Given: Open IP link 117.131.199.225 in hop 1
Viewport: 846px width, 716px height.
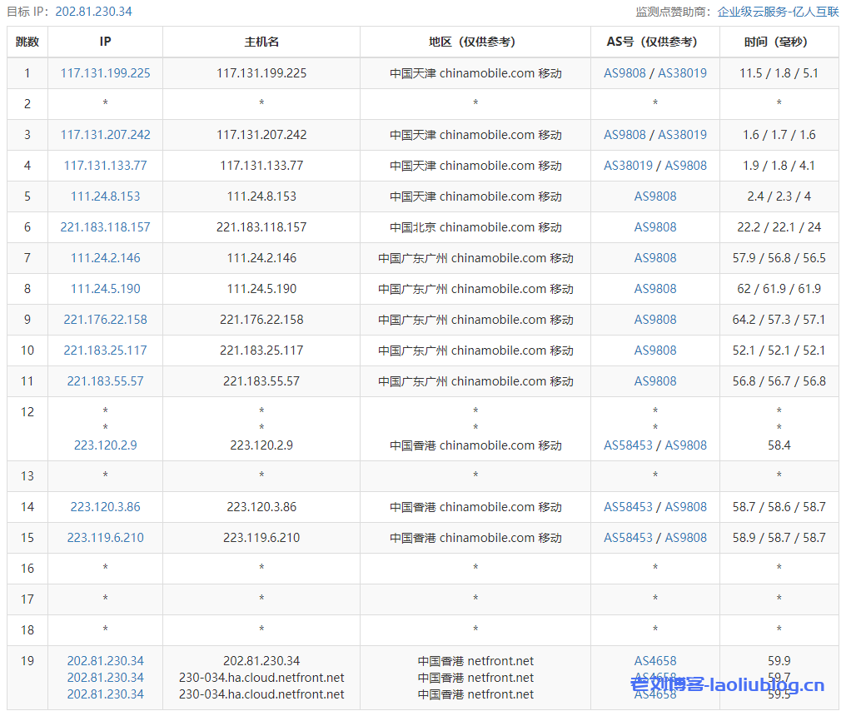Looking at the screenshot, I should [105, 73].
